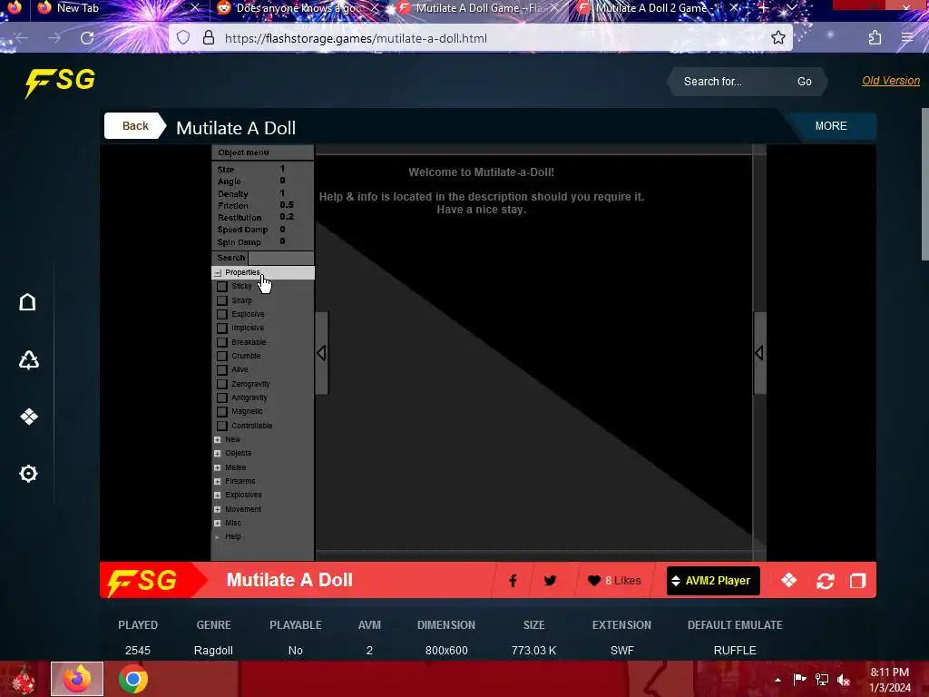Click the Search label in the object menu

click(x=230, y=258)
